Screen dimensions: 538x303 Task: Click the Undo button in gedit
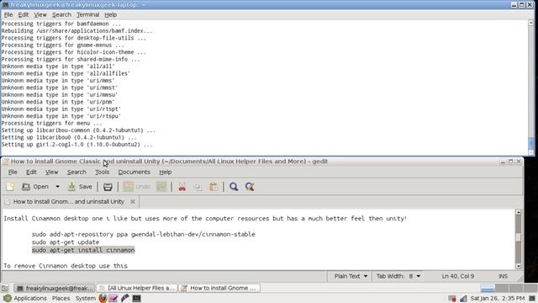click(137, 187)
